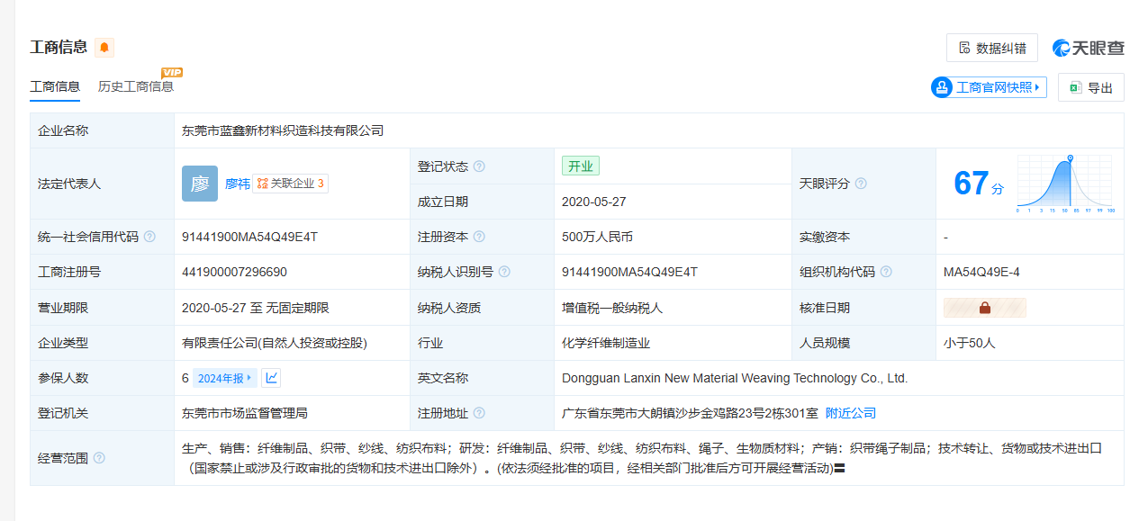Viewport: 1139px width, 521px height.
Task: Open insured headcount trend chart icon
Action: click(271, 378)
